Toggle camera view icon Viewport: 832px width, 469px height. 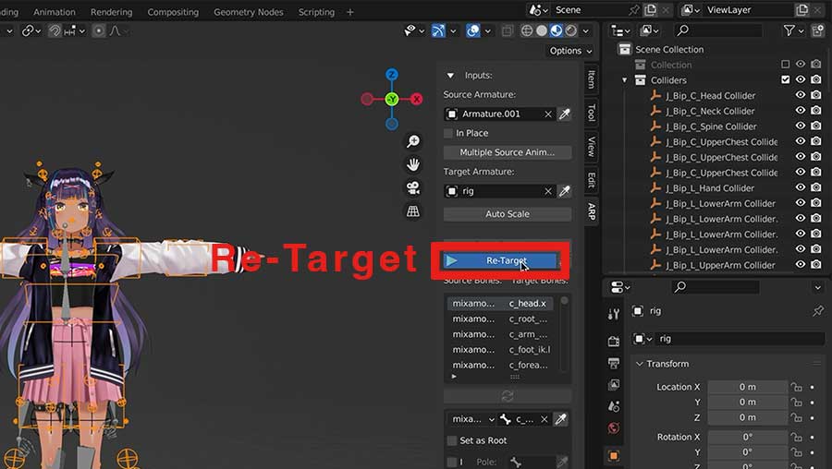[x=413, y=188]
